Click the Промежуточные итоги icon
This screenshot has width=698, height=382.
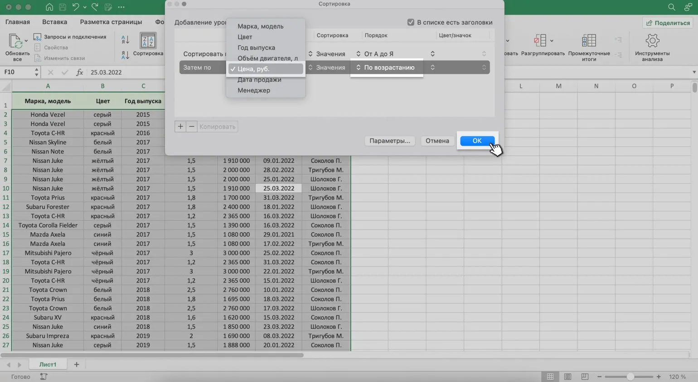click(589, 41)
